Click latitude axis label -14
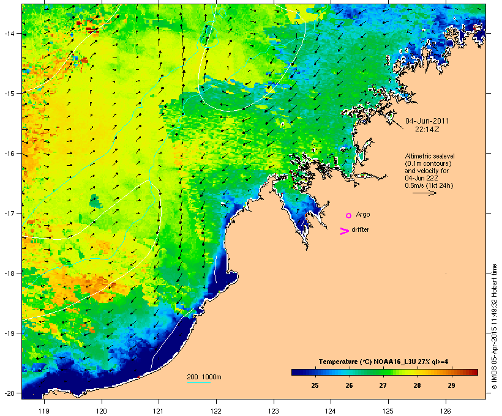 pos(9,33)
